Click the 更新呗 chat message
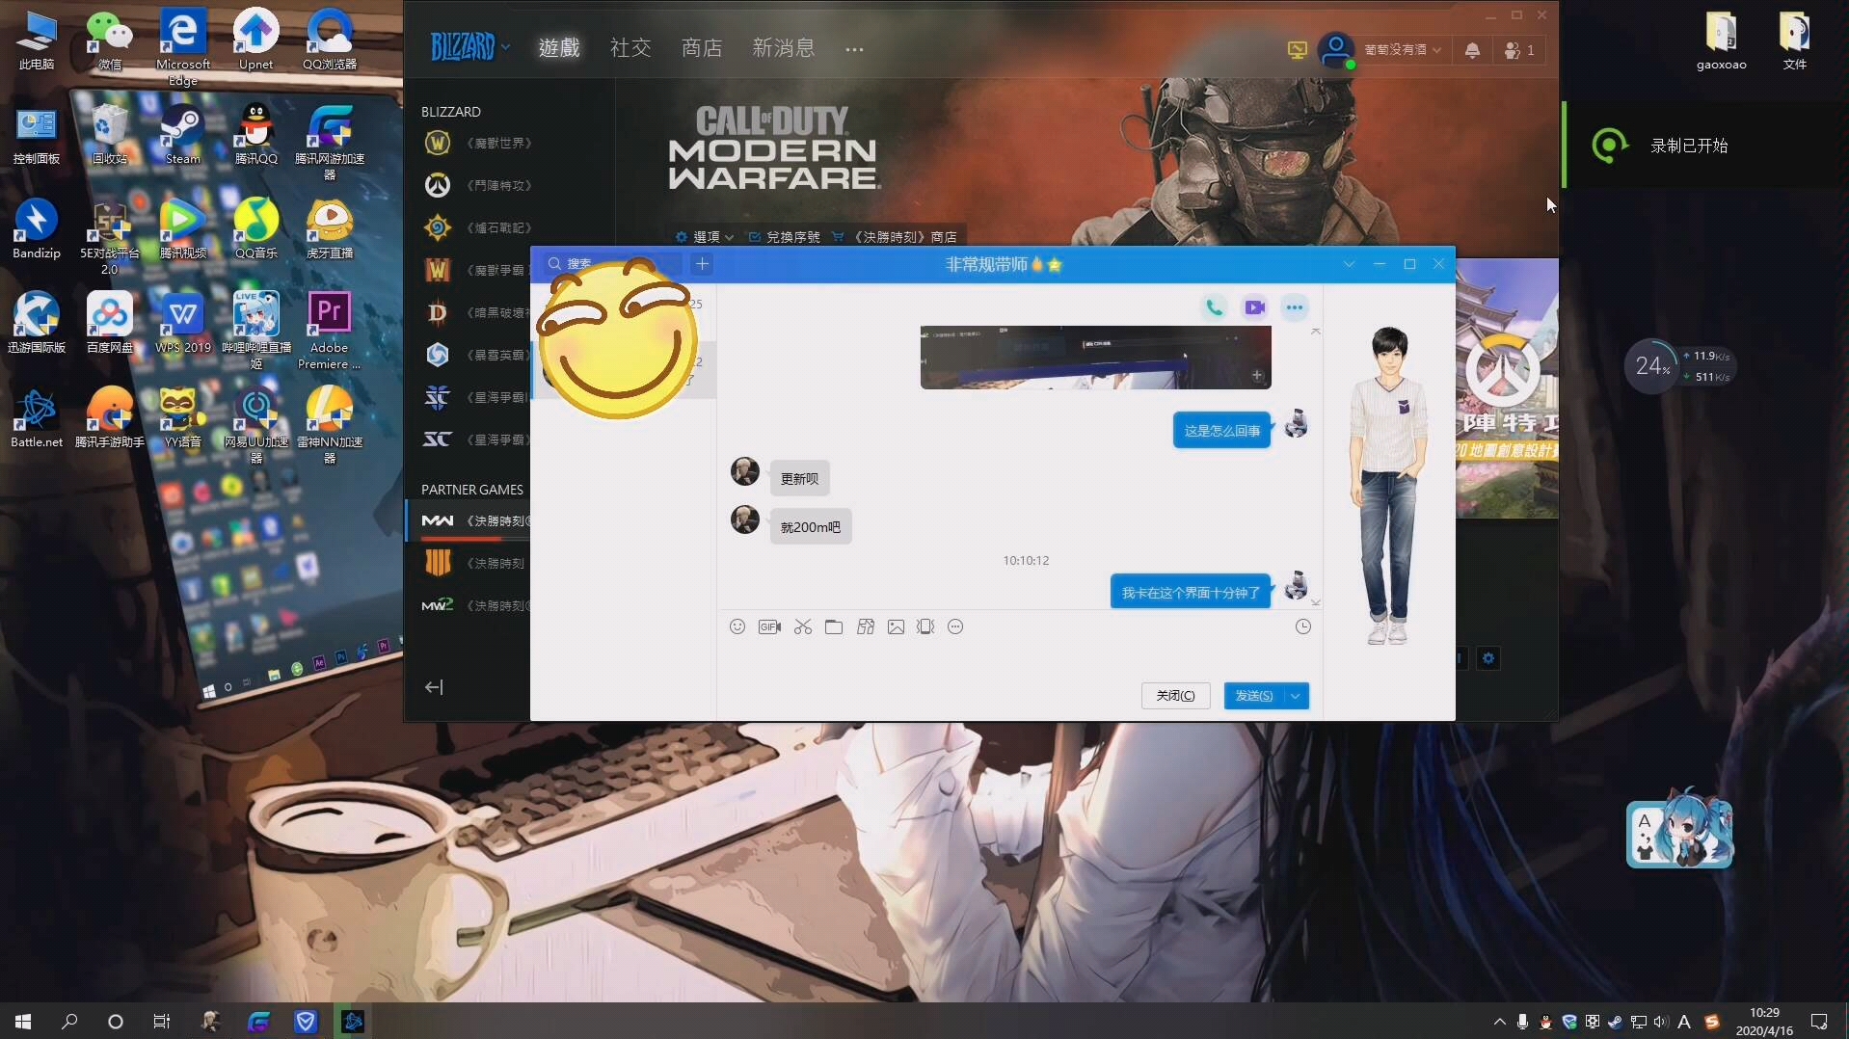 [x=799, y=478]
